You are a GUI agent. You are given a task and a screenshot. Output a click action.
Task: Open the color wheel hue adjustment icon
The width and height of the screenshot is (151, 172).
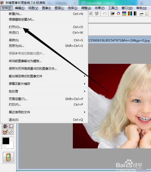coord(118,14)
